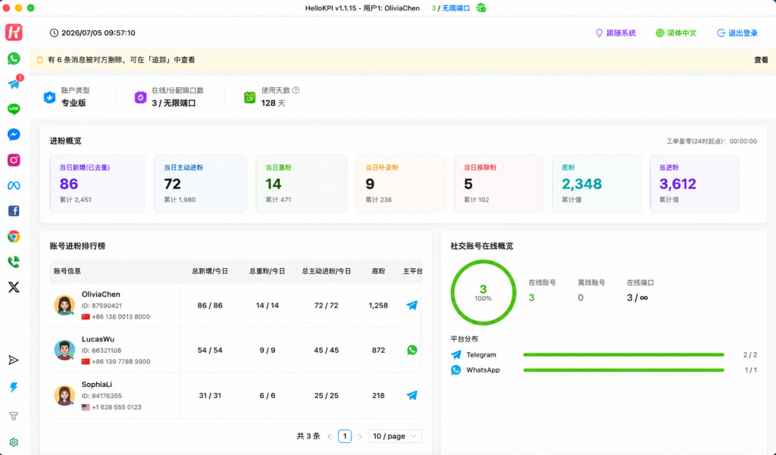Select the 当日补录粉 card
The image size is (776, 455).
coord(400,183)
